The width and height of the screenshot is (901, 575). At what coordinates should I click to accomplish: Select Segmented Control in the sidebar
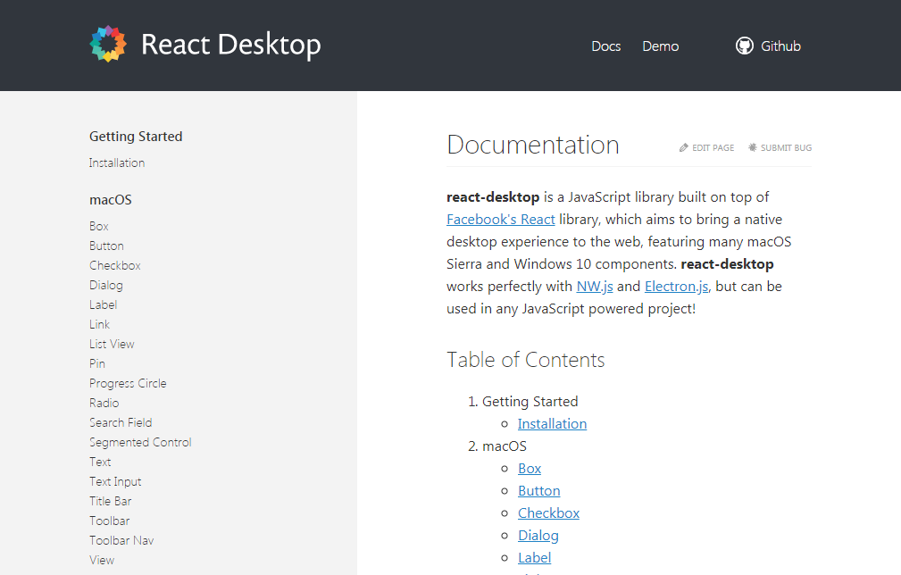pos(140,443)
